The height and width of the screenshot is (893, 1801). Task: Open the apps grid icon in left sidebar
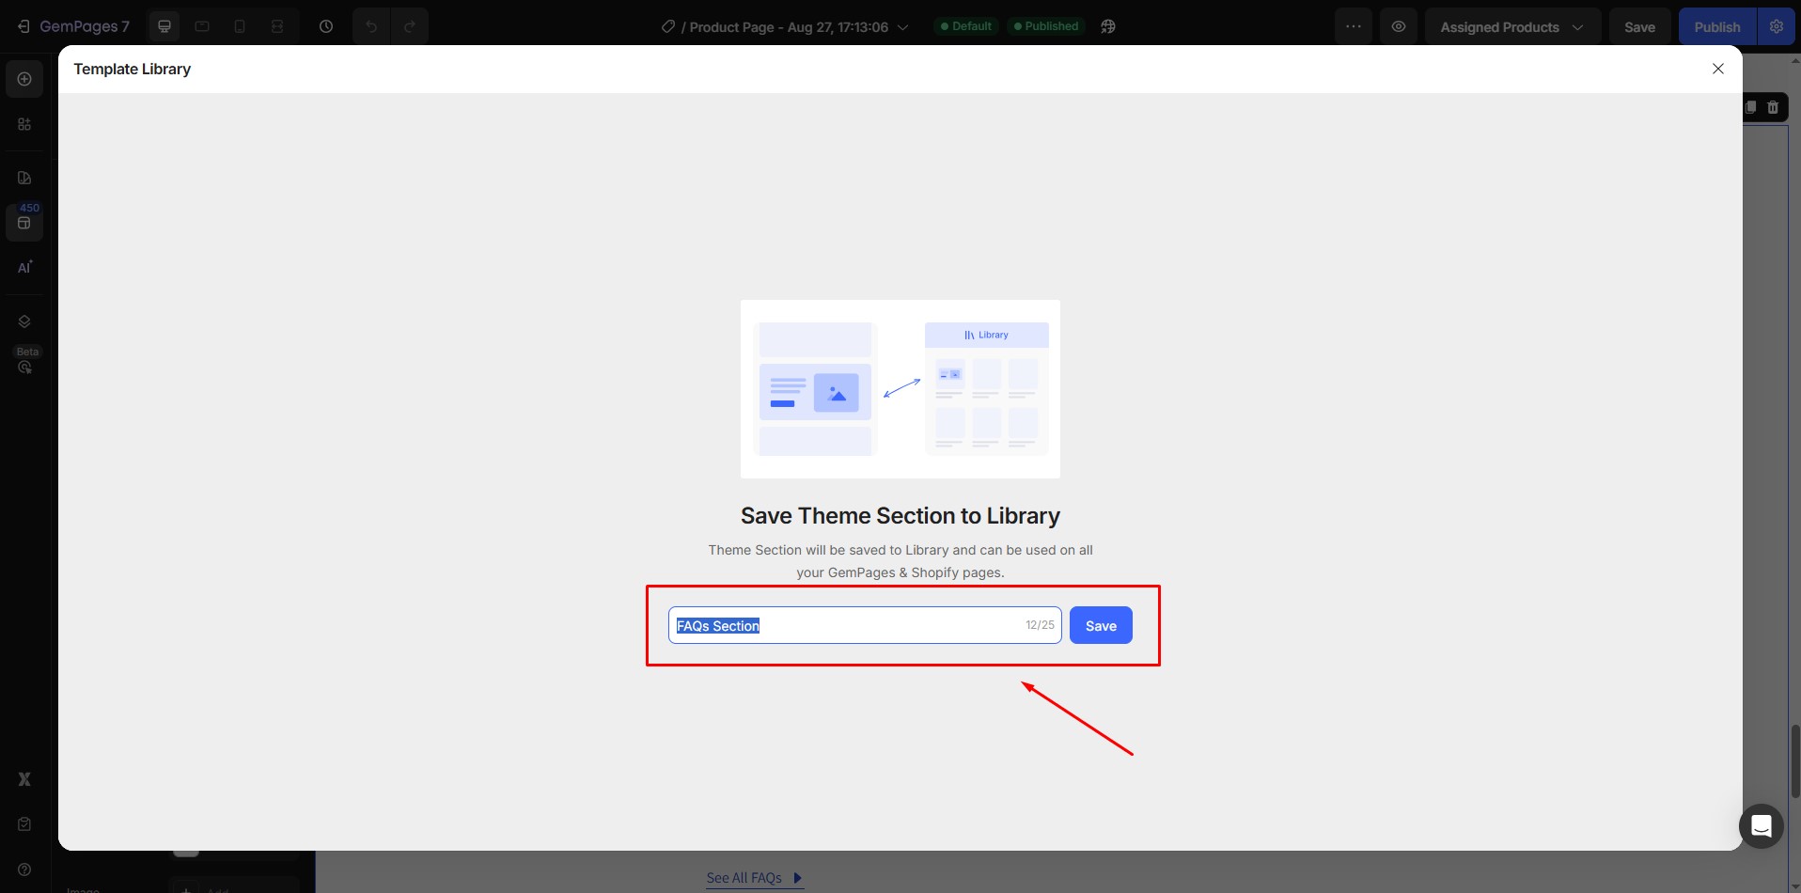[24, 124]
